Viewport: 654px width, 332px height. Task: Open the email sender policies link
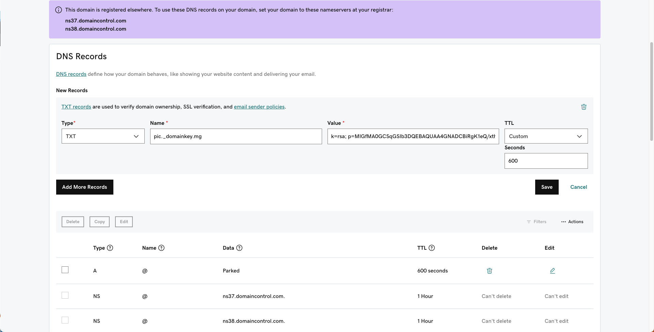tap(259, 107)
